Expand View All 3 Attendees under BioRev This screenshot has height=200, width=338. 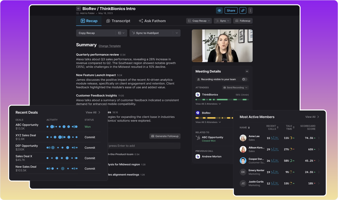(208, 122)
